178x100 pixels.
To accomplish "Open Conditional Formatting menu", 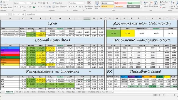I will coord(89,5).
